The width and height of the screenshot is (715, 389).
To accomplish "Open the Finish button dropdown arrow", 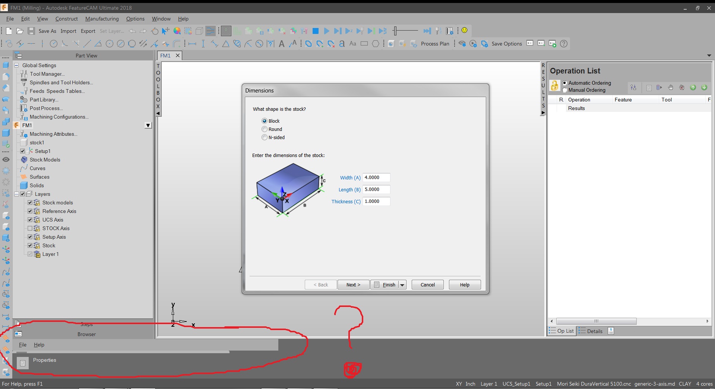I will tap(403, 285).
